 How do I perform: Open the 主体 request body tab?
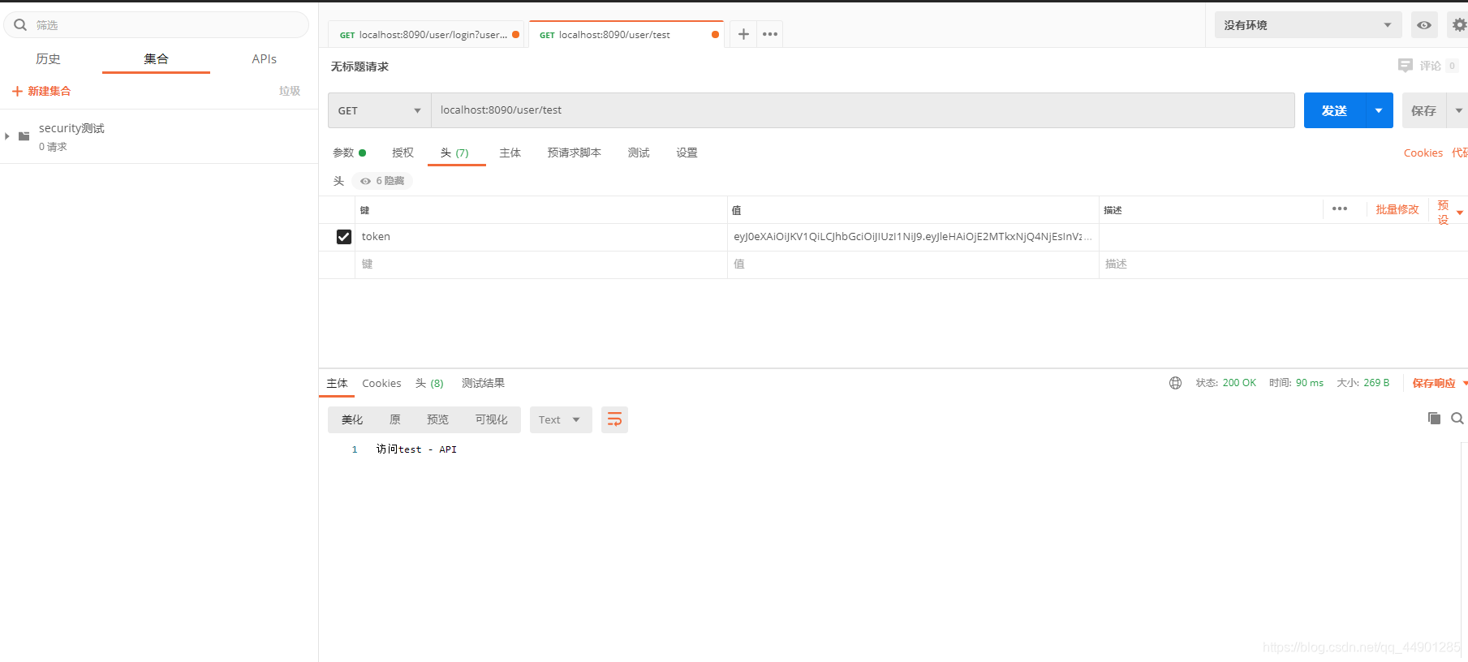click(x=510, y=153)
